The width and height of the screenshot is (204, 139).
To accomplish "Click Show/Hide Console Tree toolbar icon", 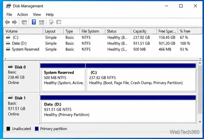I will (x=24, y=22).
